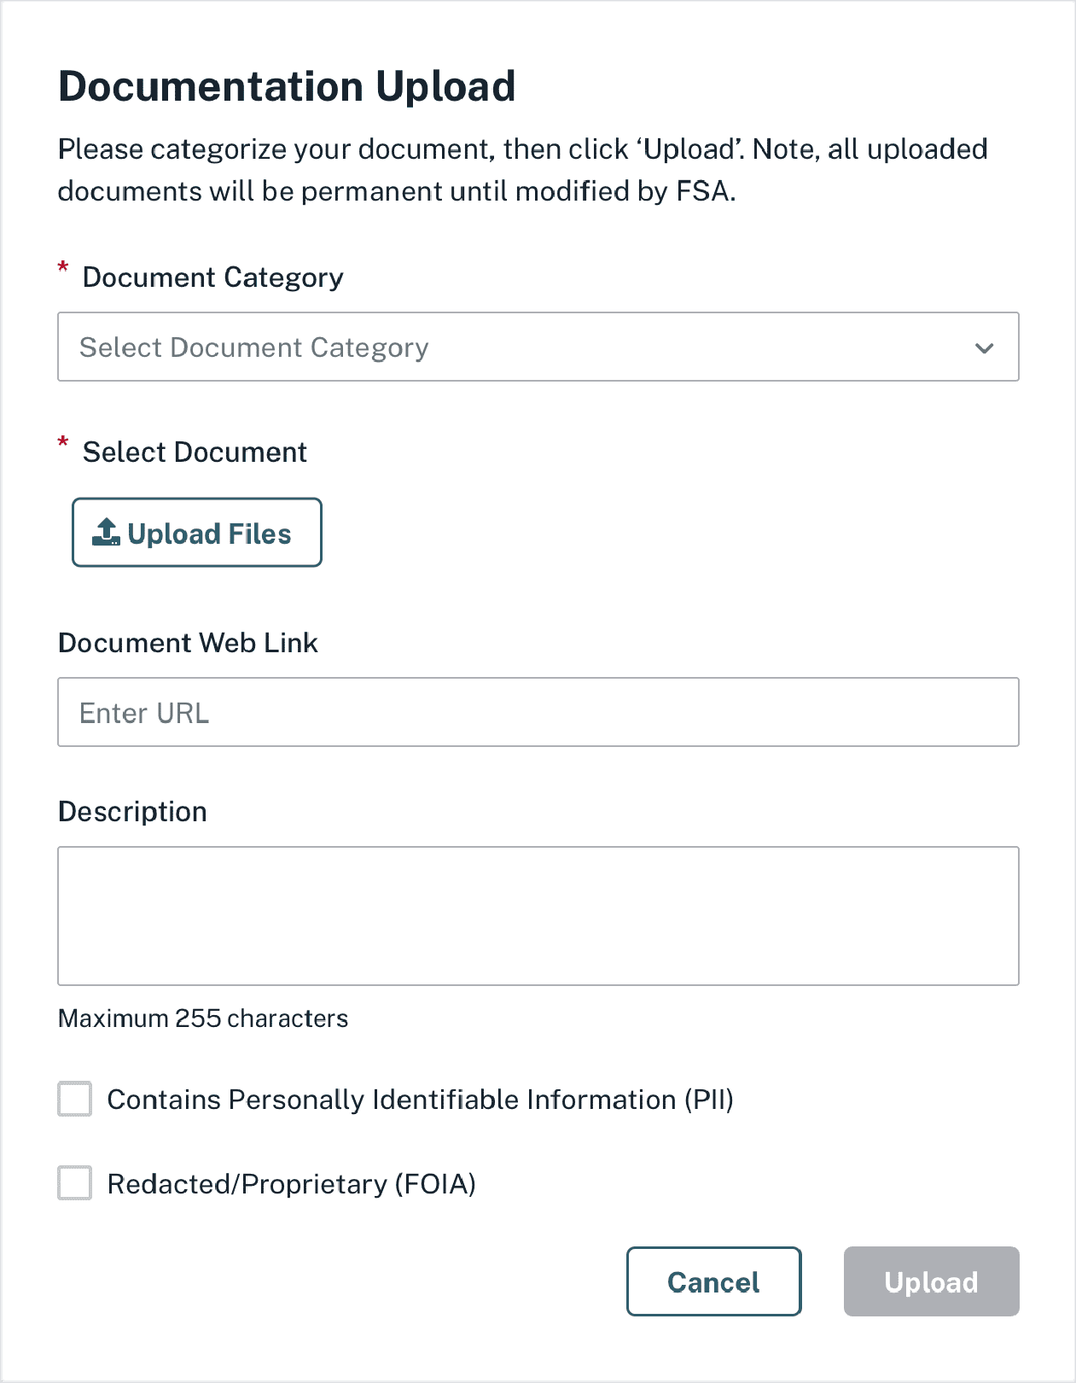Click the Contains Personally Identifiable Information label text

pyautogui.click(x=420, y=1100)
